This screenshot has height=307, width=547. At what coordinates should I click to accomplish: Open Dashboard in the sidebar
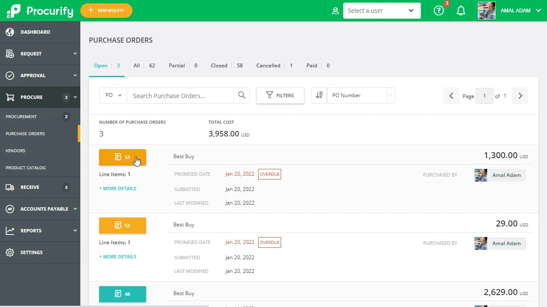point(40,32)
